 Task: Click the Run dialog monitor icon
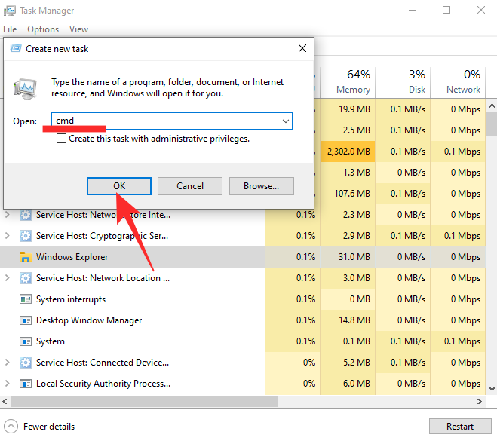(x=25, y=89)
